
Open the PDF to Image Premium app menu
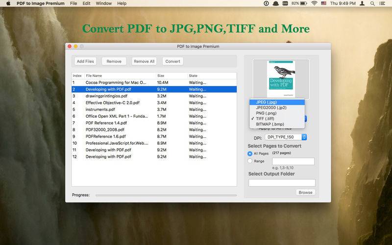point(41,3)
